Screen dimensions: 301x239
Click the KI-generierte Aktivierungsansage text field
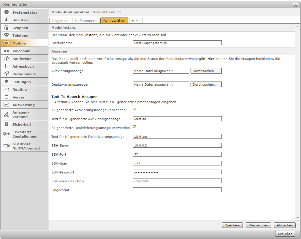[177, 119]
